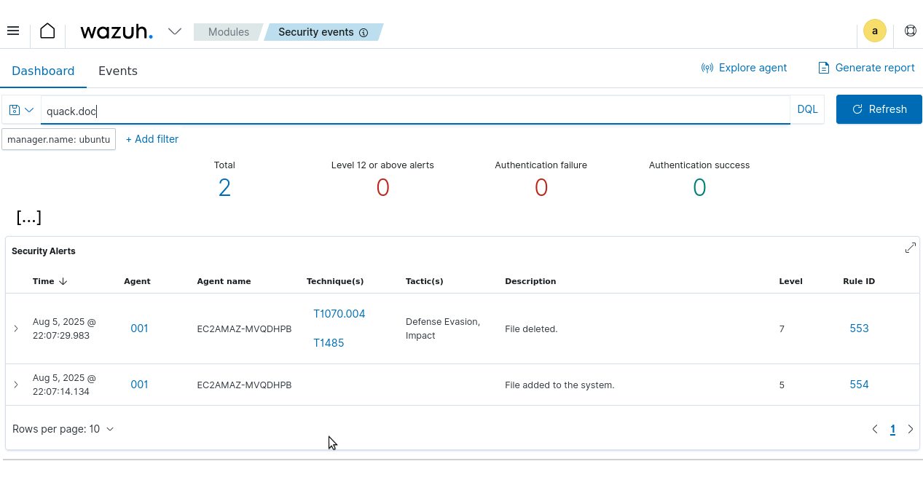
Task: Click the home icon
Action: pyautogui.click(x=47, y=31)
